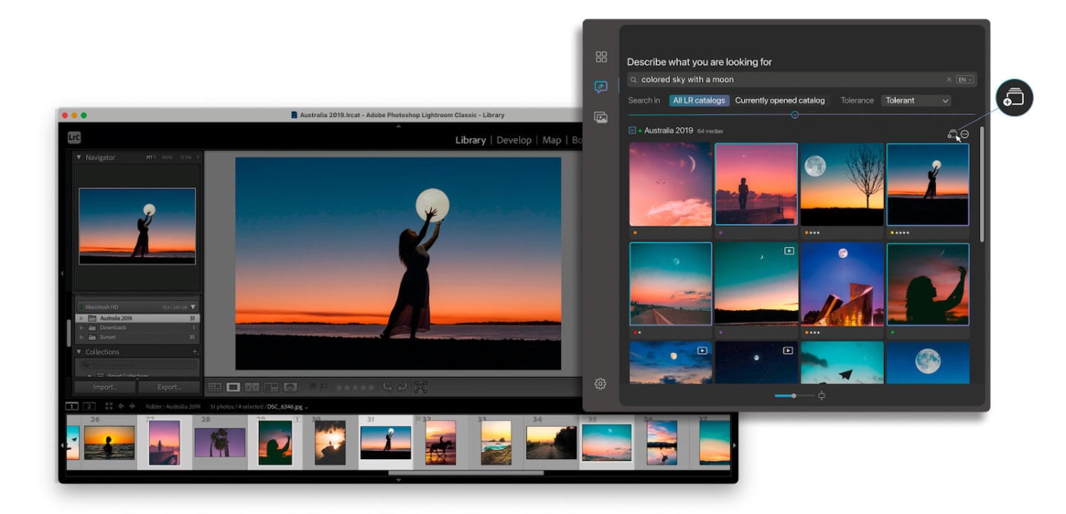Select filmstrip photo number 28
1066x514 pixels.
[219, 443]
